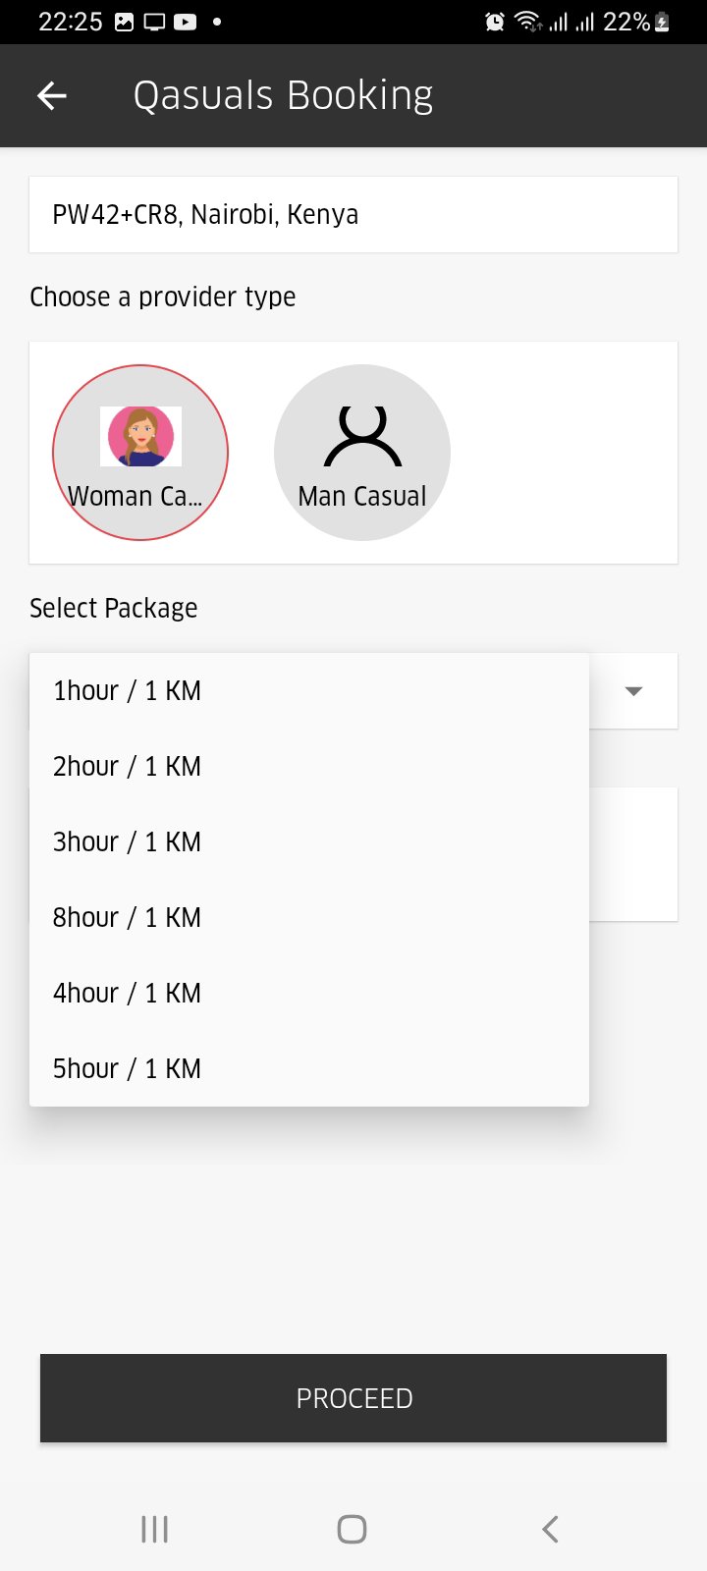Tap the screenshot notification image icon
Image resolution: width=707 pixels, height=1571 pixels.
(x=125, y=22)
